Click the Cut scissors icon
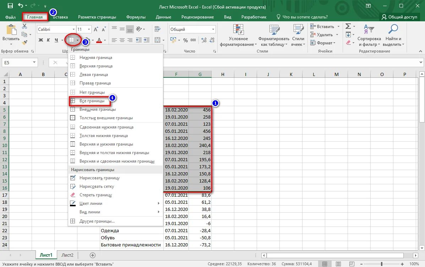This screenshot has height=267, width=425. 24,26
